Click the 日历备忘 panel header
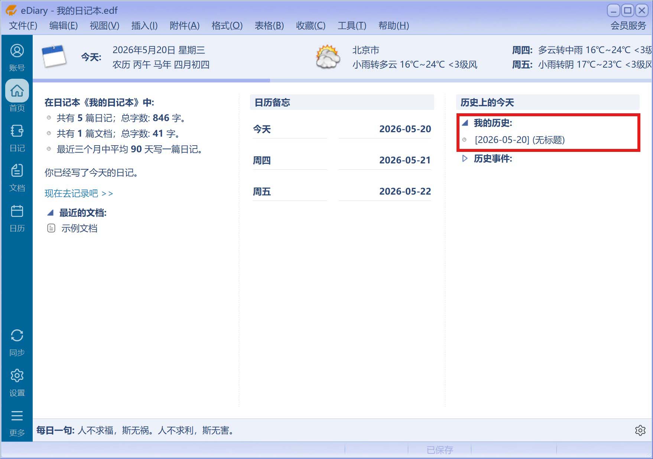The height and width of the screenshot is (459, 653). coord(342,102)
